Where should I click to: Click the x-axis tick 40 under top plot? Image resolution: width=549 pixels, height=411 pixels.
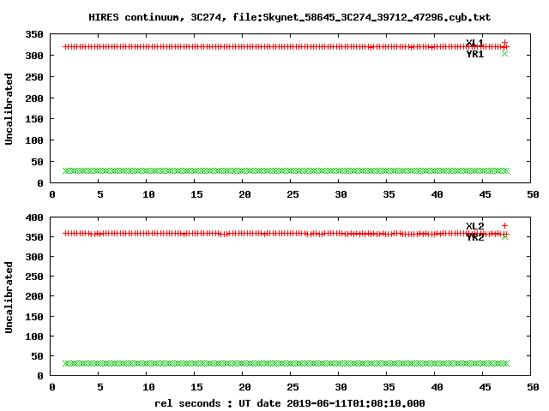[437, 194]
